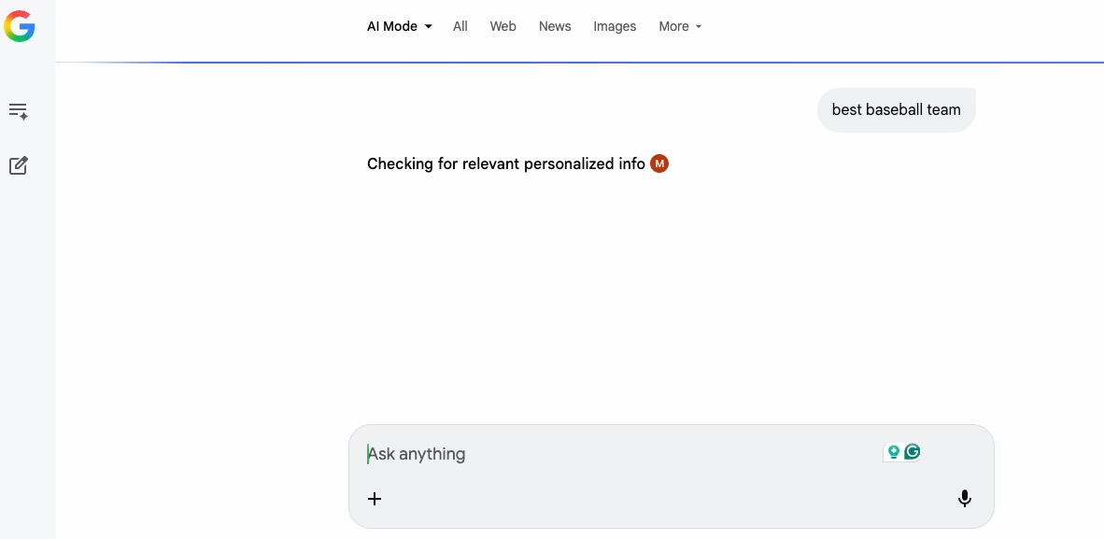Start a new chat with compose icon
The height and width of the screenshot is (539, 1104).
[x=18, y=166]
